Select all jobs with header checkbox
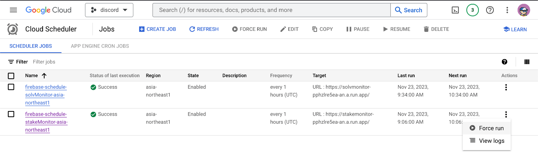The width and height of the screenshot is (538, 164). [11, 76]
